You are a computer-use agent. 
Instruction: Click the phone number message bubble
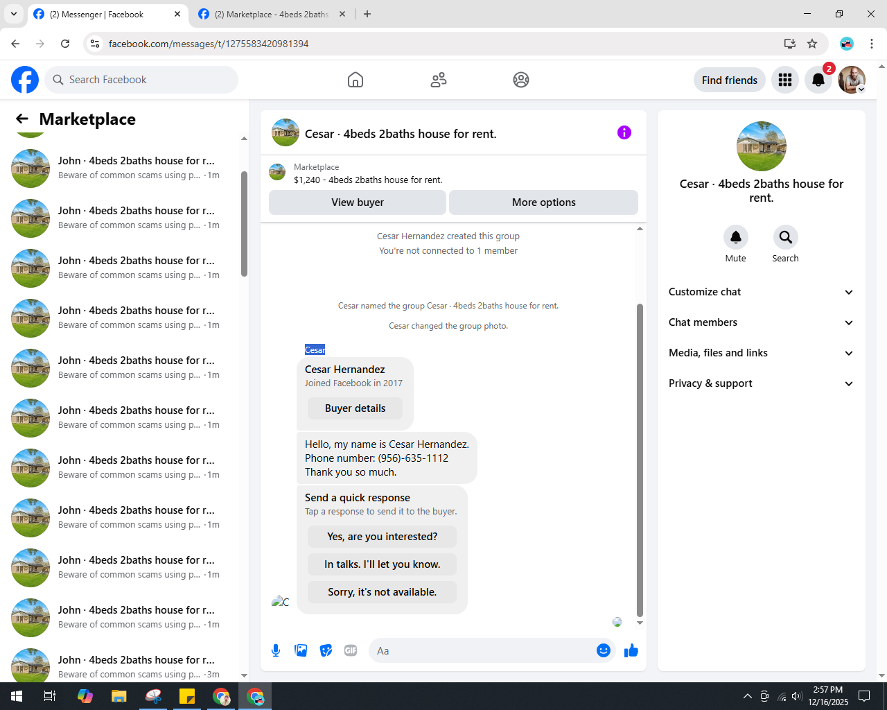tap(387, 458)
